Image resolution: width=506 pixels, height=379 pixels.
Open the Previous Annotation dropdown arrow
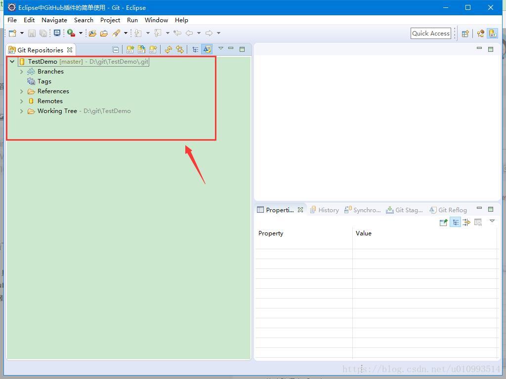168,33
